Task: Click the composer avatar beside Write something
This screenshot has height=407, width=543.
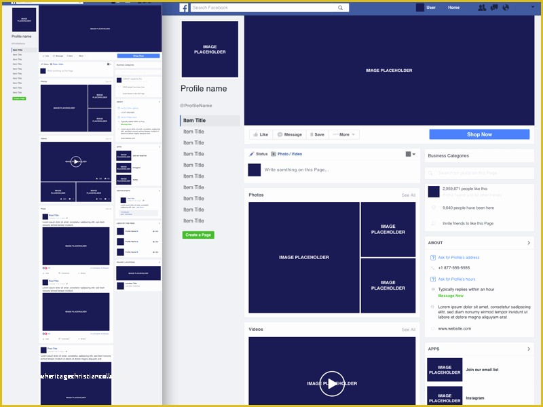Action: click(x=254, y=170)
